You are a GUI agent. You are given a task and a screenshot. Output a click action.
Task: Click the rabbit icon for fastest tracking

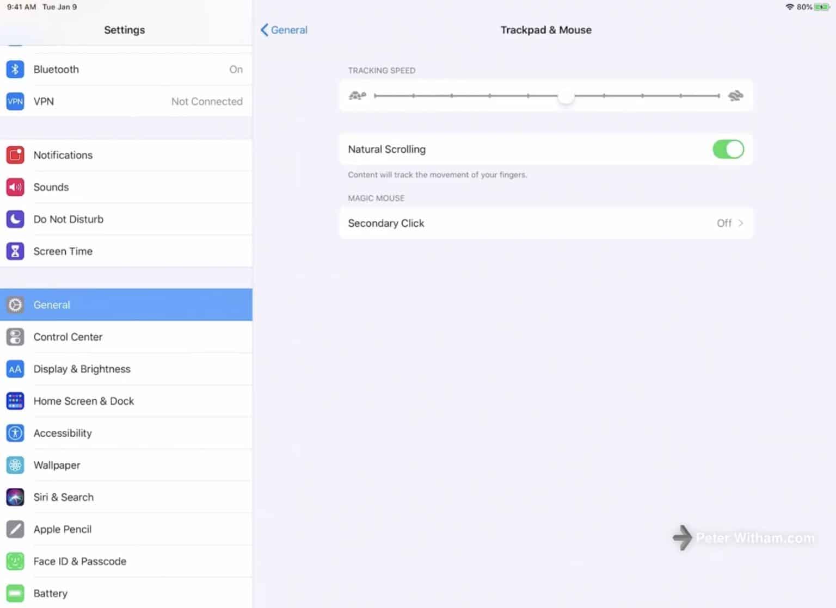[735, 95]
